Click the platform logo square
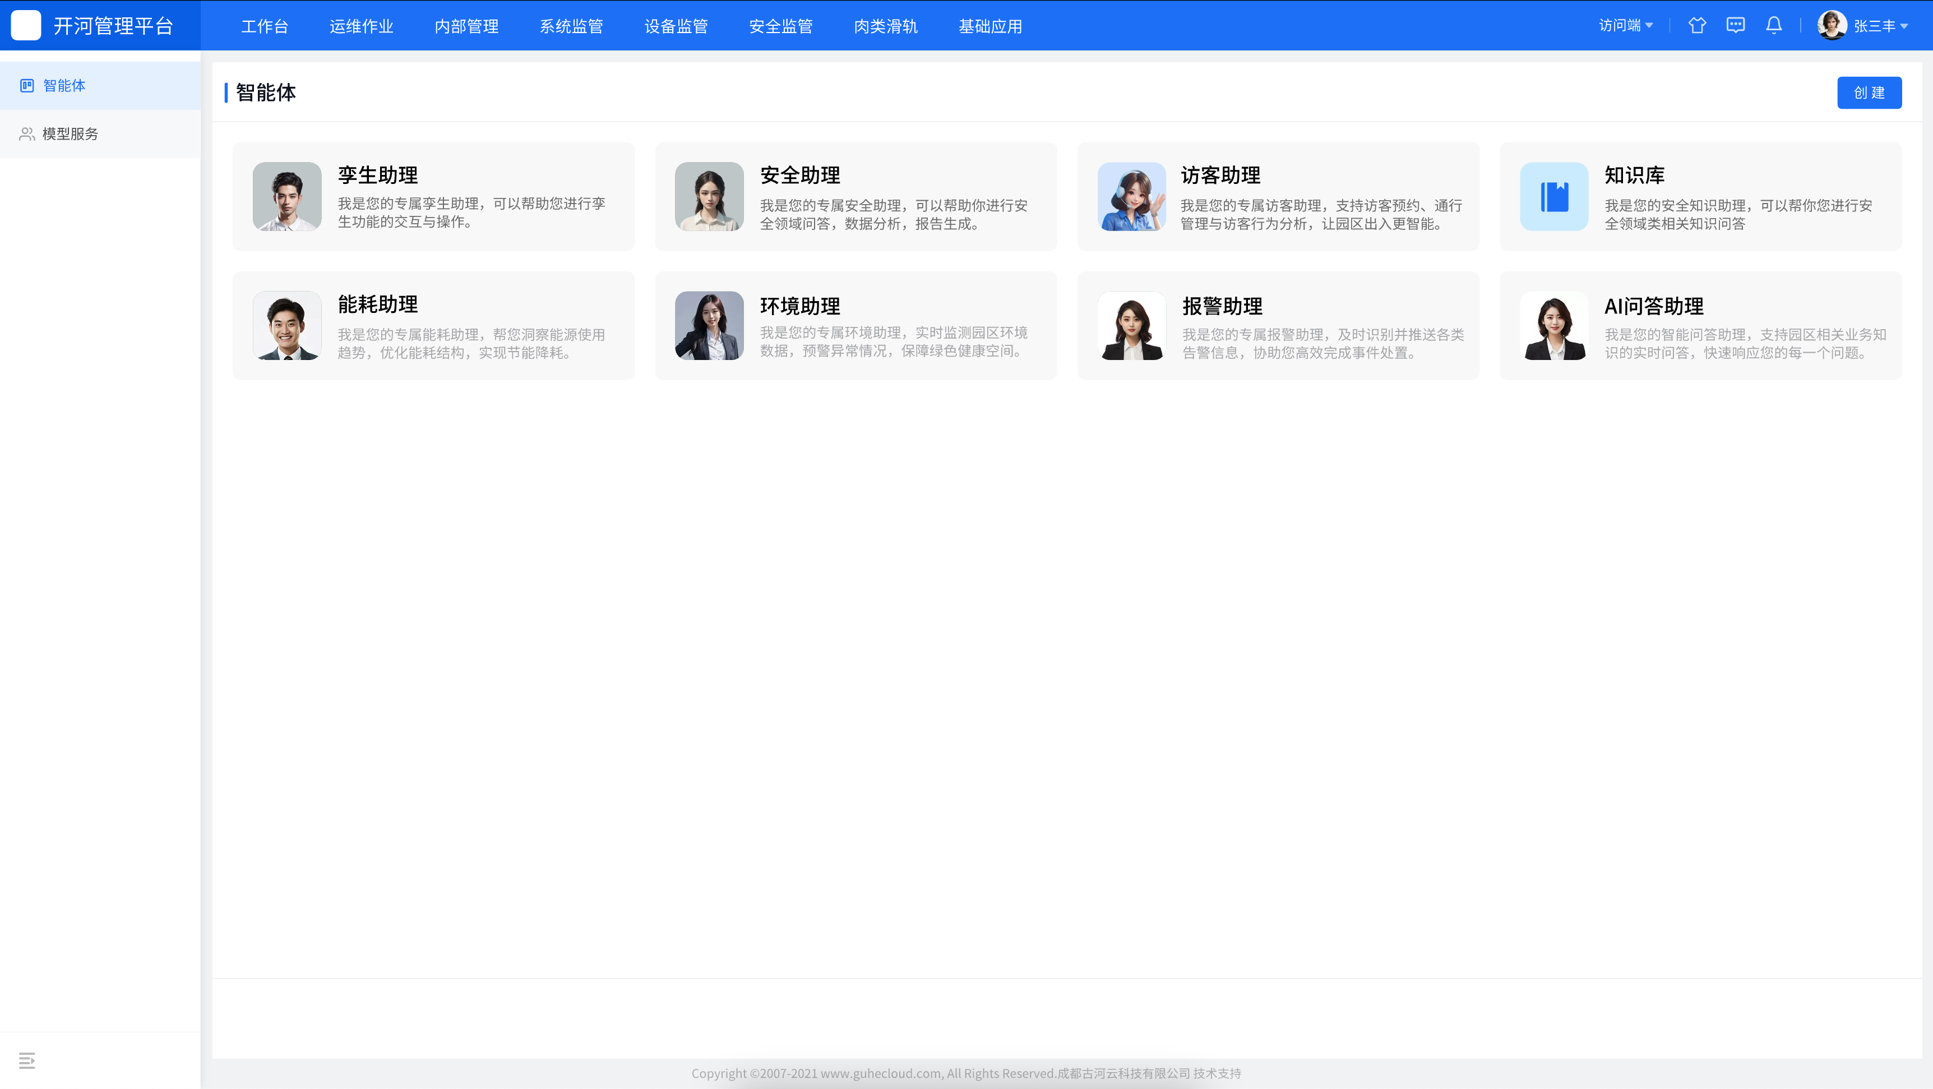The height and width of the screenshot is (1089, 1933). tap(26, 26)
